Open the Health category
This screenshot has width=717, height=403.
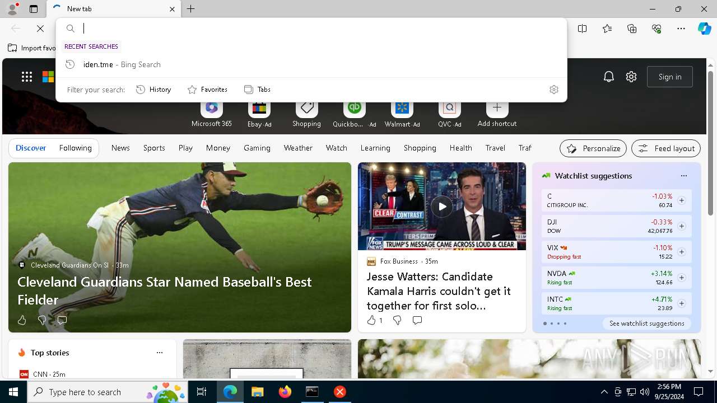point(460,148)
